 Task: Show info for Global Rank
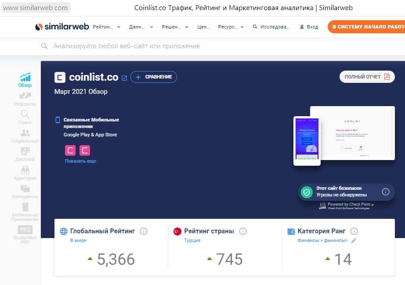pos(144,231)
